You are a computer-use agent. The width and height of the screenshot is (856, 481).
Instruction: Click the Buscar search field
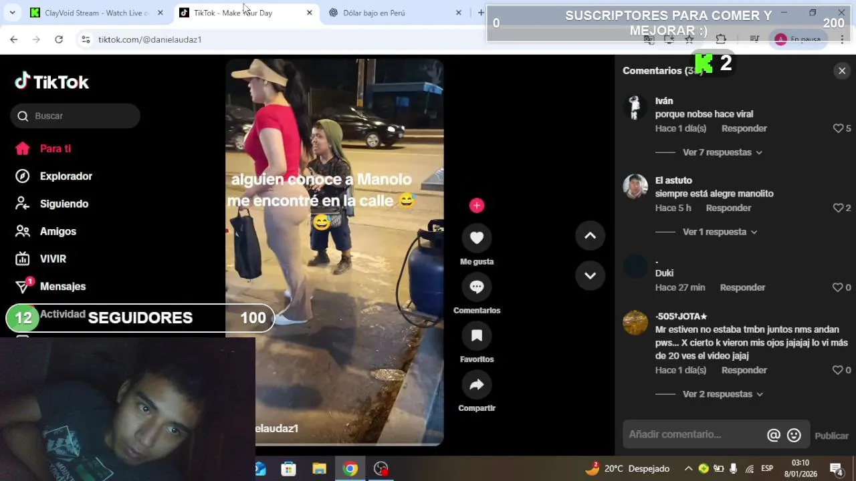coord(75,116)
